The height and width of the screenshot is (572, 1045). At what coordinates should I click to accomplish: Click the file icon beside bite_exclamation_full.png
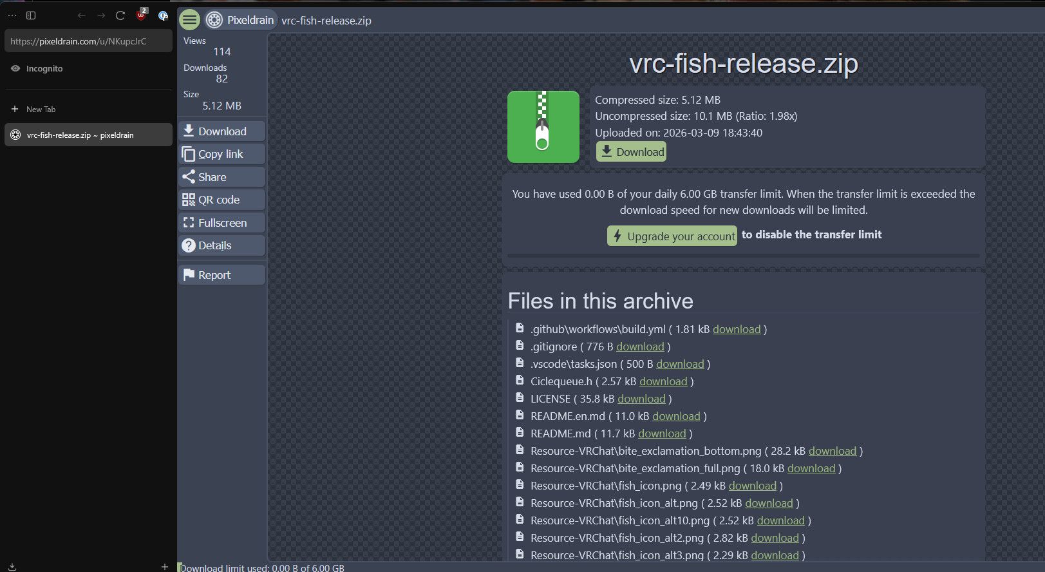pyautogui.click(x=520, y=467)
